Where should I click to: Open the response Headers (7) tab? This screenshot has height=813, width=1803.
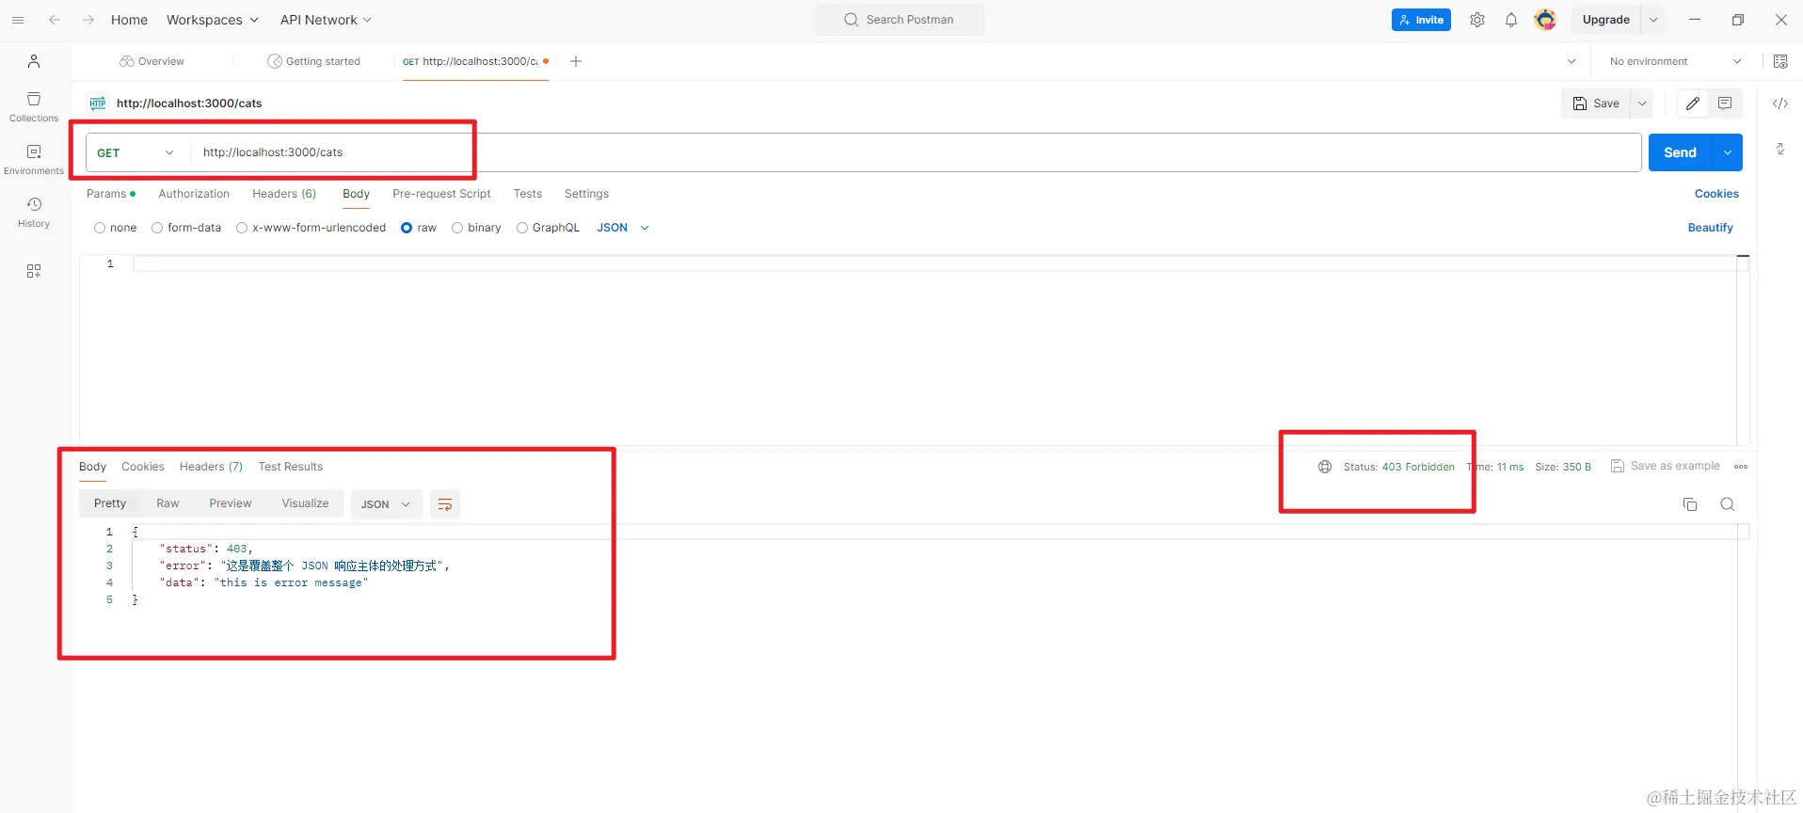(x=211, y=467)
